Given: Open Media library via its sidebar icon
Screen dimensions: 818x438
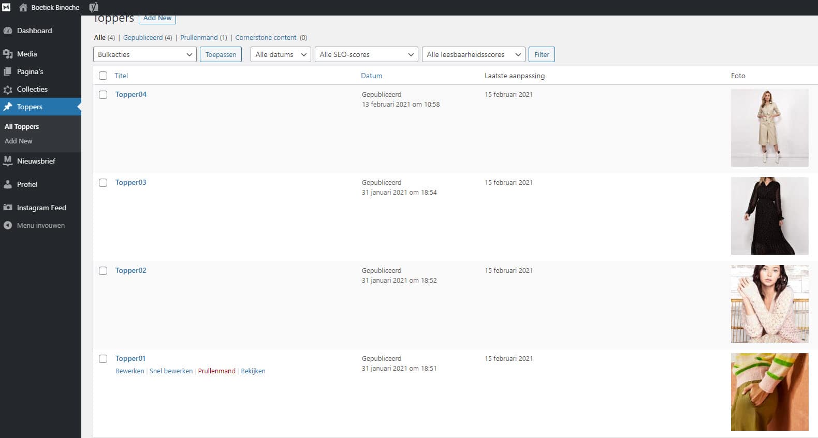Looking at the screenshot, I should pos(8,54).
